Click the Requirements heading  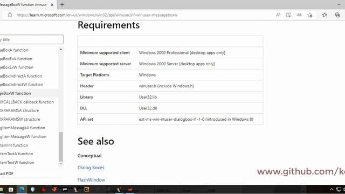point(108,25)
